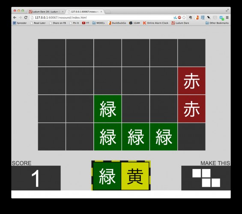Open the DuckDuckGo bookmark
The width and height of the screenshot is (242, 214).
point(117,23)
